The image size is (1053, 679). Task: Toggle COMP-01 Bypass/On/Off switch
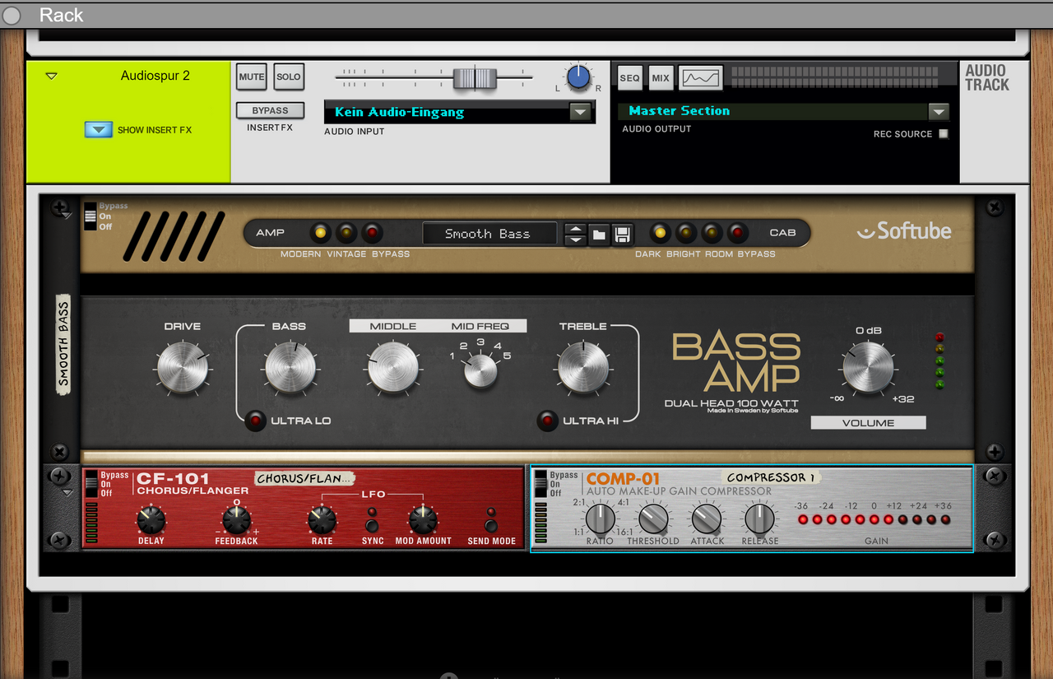point(540,485)
